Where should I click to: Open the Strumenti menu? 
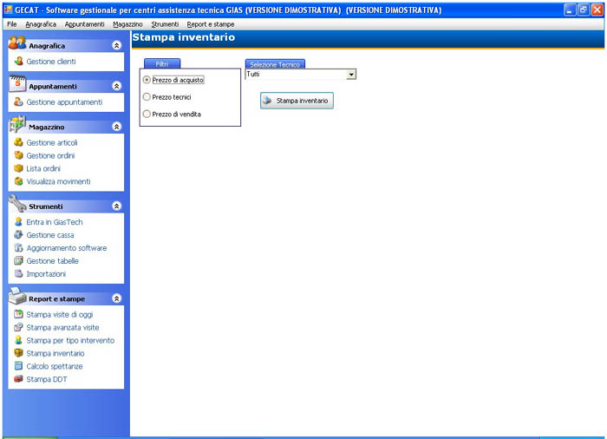(165, 24)
